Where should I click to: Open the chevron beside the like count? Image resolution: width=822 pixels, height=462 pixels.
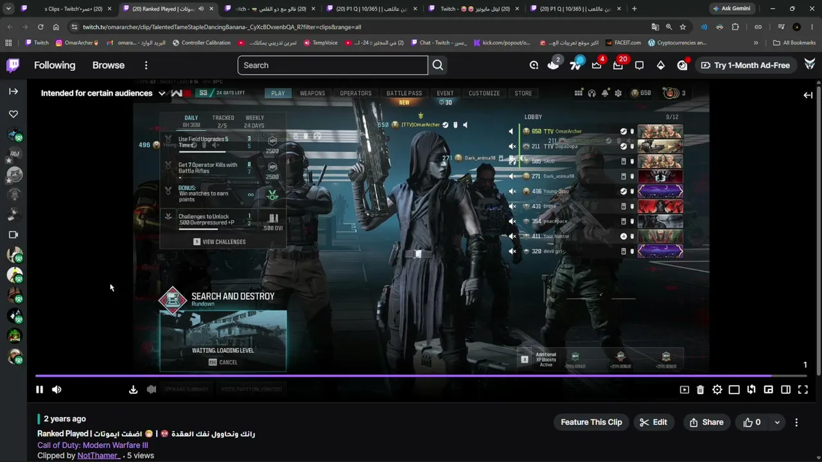pos(777,422)
